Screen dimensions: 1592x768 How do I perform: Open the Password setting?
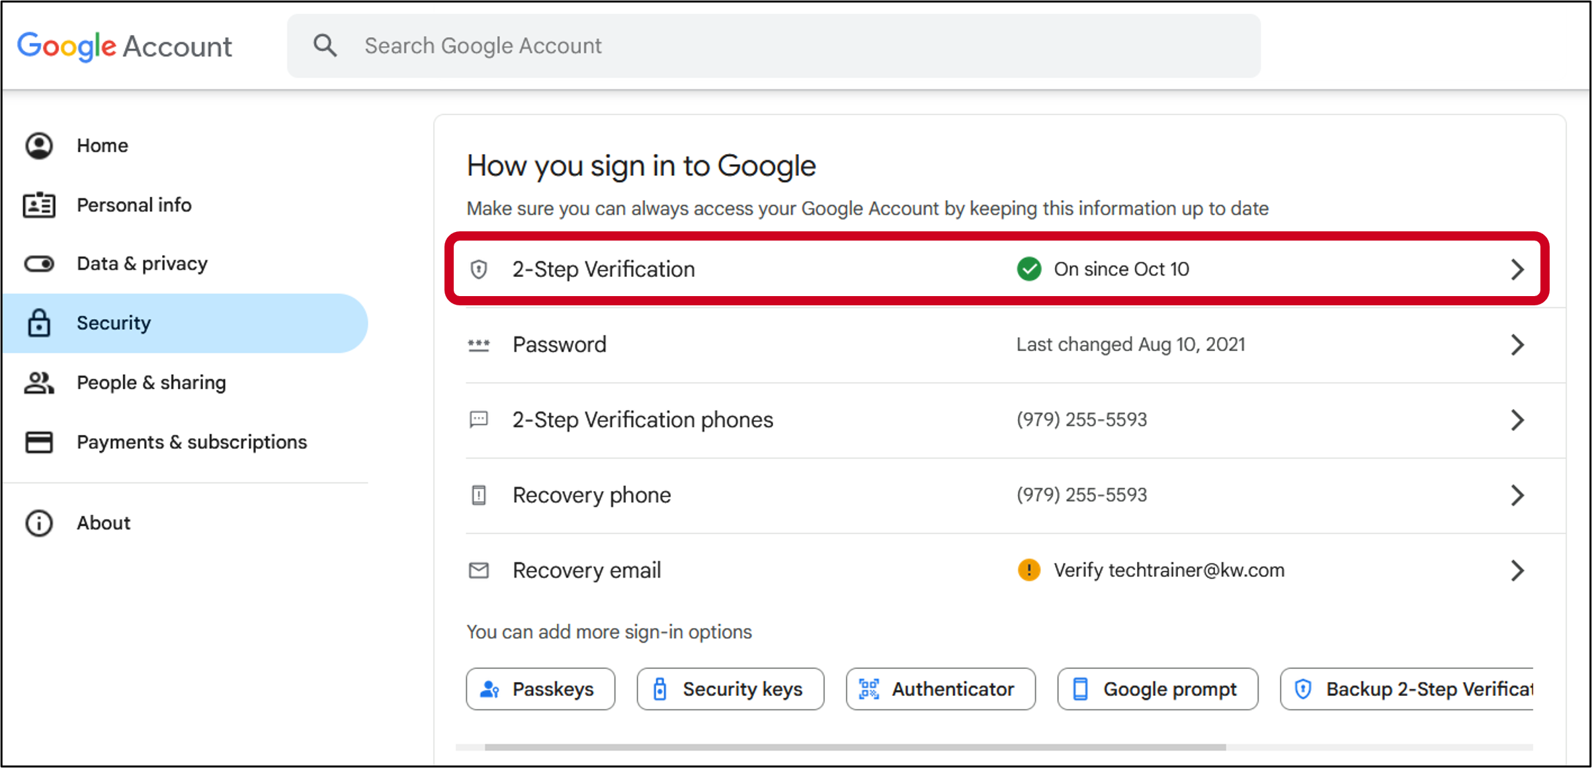(x=1016, y=345)
